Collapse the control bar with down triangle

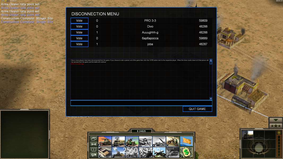(x=276, y=120)
